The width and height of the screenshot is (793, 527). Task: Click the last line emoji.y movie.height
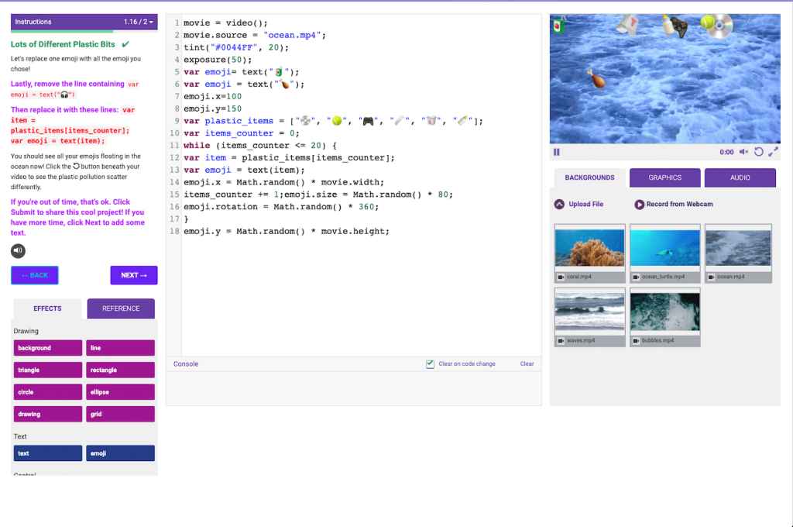(x=287, y=232)
